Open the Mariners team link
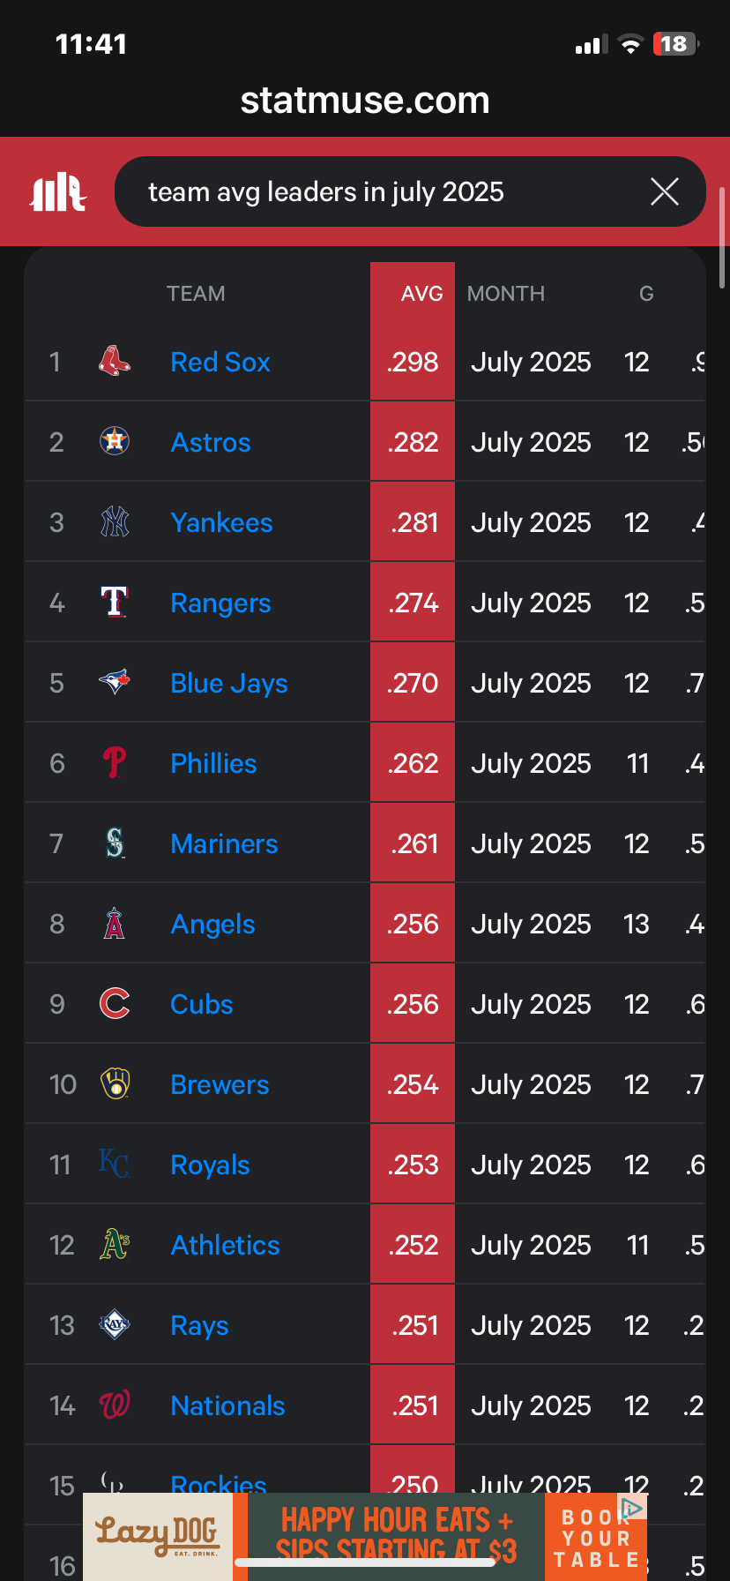730x1581 pixels. (x=224, y=843)
